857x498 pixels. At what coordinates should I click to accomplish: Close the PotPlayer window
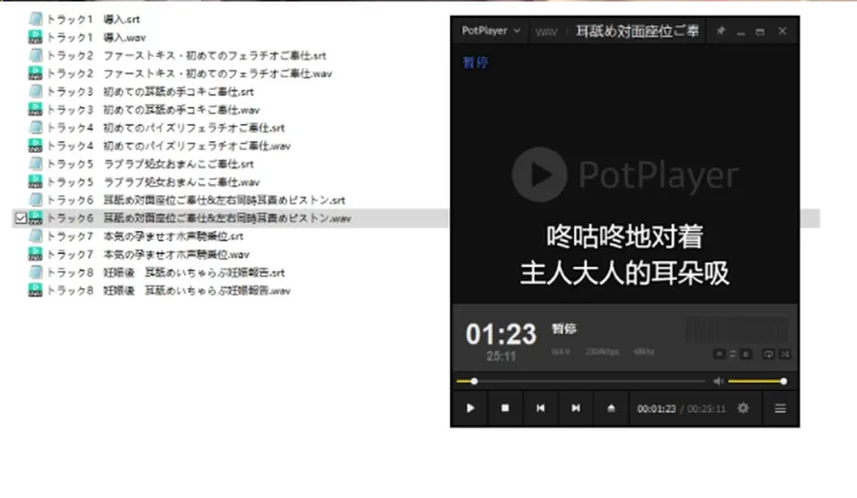[x=782, y=31]
